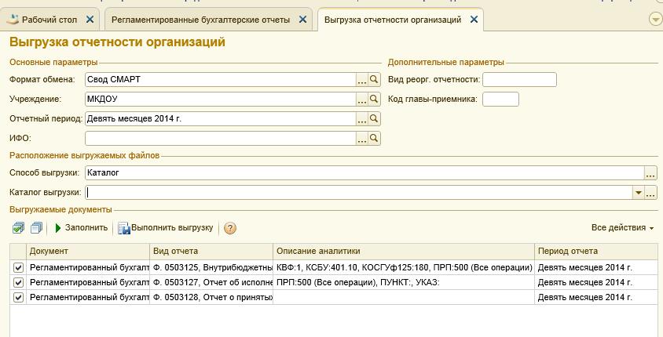663x337 pixels.
Task: Select analytics cell 'ПРП:500 (Все операции), ПУНКТ:, УКАЗ:'
Action: [404, 282]
